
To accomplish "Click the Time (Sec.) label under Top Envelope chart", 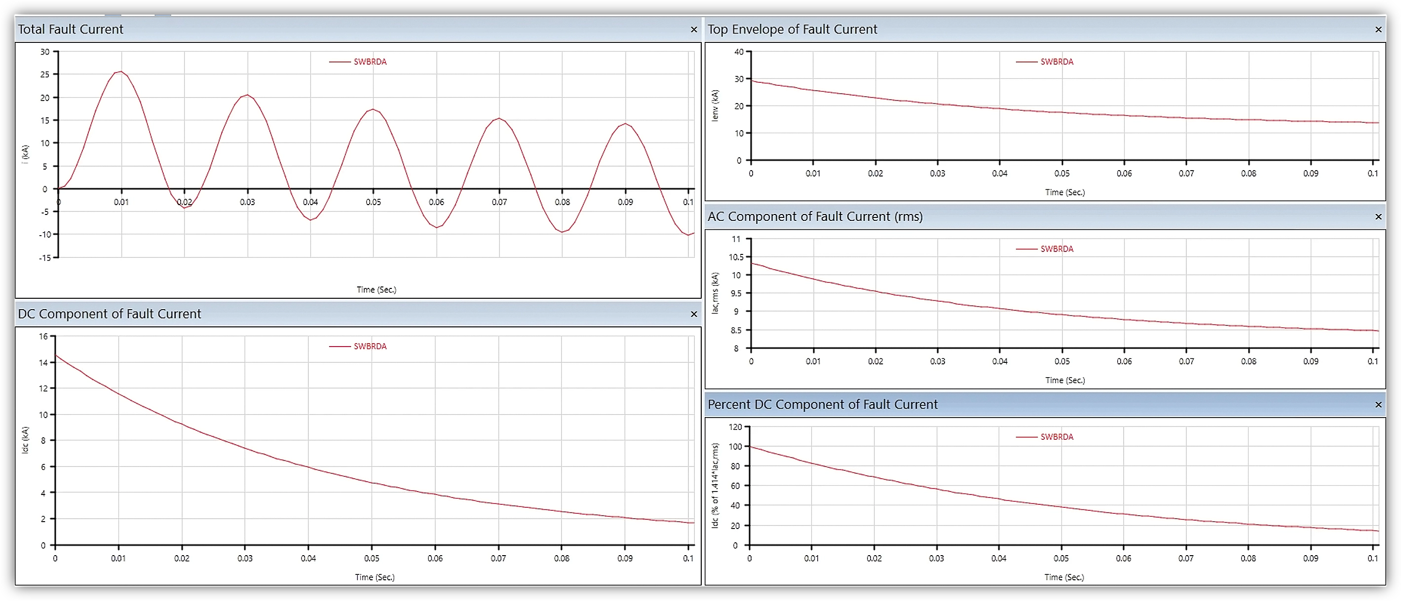I will coord(1064,192).
